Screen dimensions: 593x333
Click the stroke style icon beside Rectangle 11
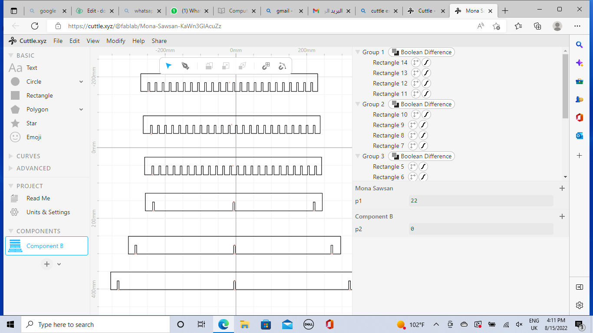426,94
